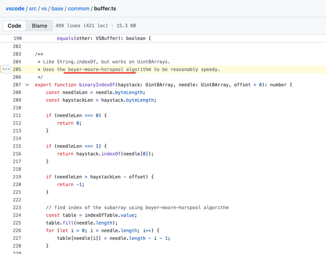Switch to the Code tab

[x=14, y=26]
